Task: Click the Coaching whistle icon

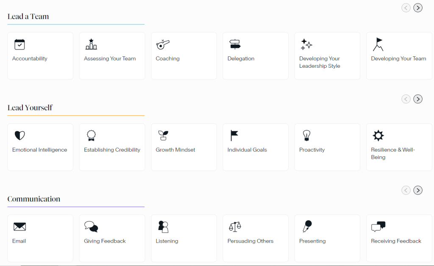Action: (163, 44)
